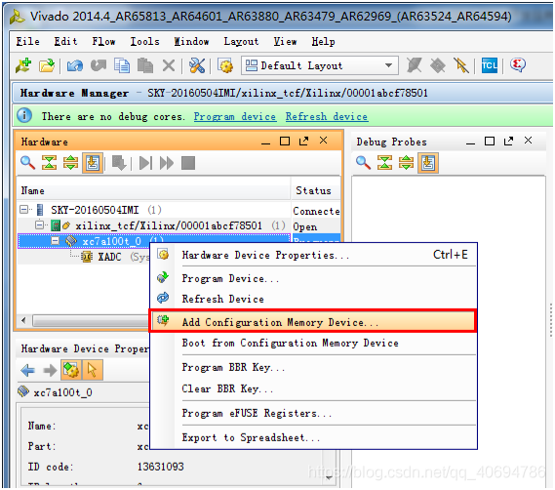Open the File menu
This screenshot has height=490, width=555.
tap(27, 41)
